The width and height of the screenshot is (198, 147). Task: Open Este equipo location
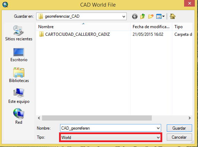pos(19,96)
